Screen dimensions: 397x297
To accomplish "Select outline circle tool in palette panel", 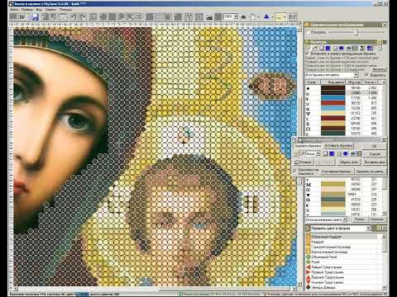I will click(335, 48).
